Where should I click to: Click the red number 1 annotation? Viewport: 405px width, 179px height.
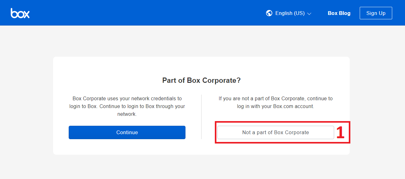(340, 133)
